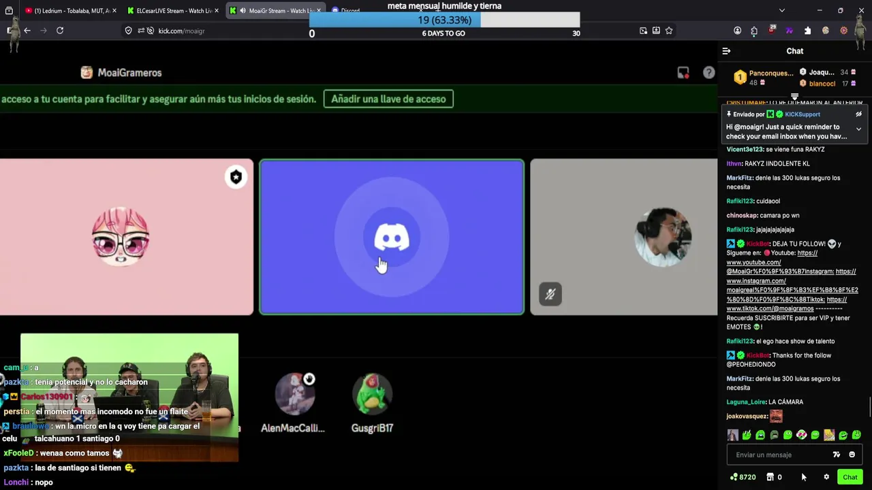This screenshot has height=490, width=872.
Task: Open browser extensions puzzle icon
Action: (754, 31)
